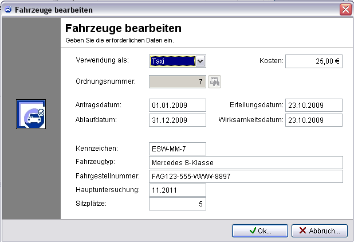Click the Fahrgestellnummer input field

(x=245, y=177)
